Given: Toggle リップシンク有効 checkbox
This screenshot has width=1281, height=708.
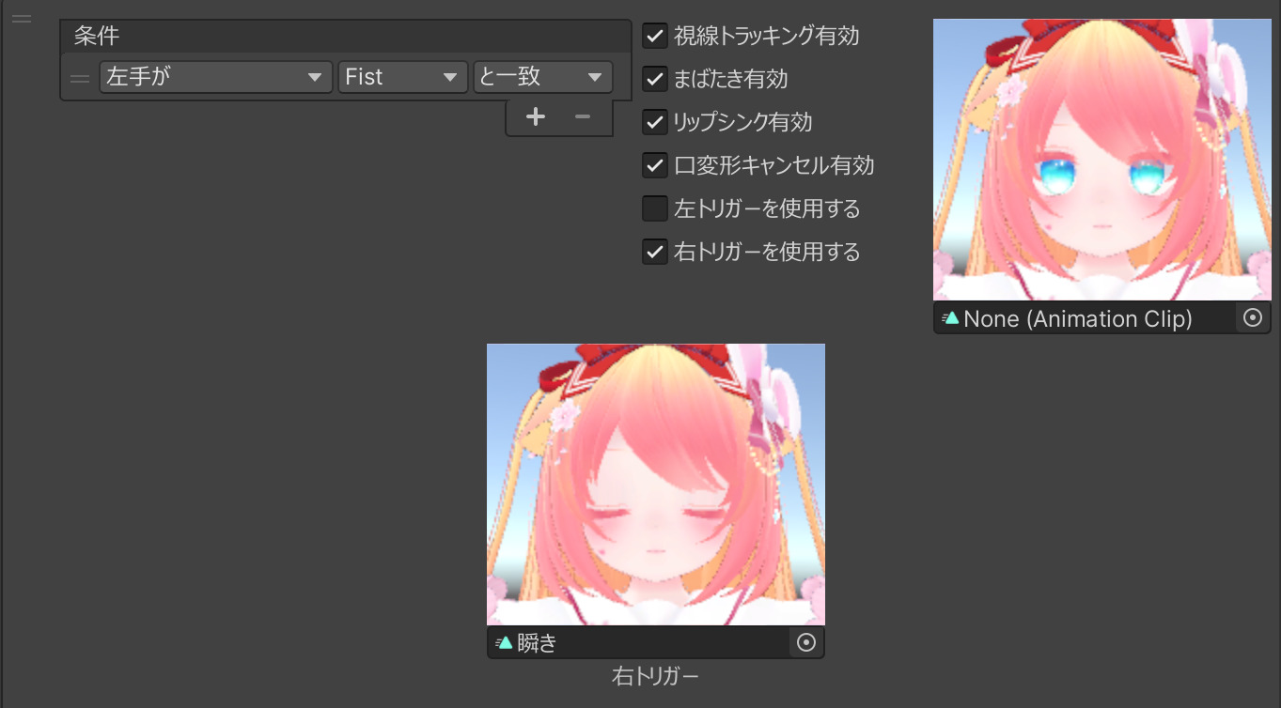Looking at the screenshot, I should (x=655, y=122).
